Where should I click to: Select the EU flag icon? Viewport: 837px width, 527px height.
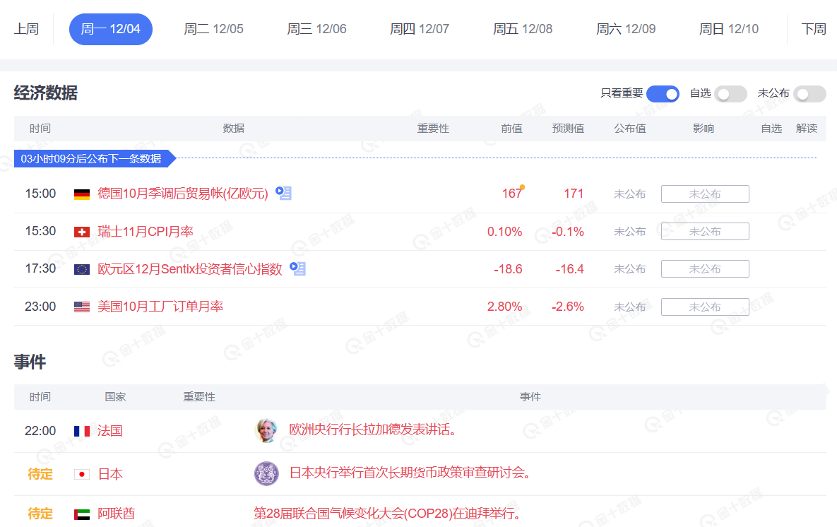[x=81, y=268]
